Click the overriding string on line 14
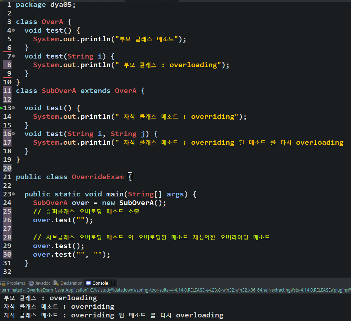The width and height of the screenshot is (351, 321). pos(177,117)
